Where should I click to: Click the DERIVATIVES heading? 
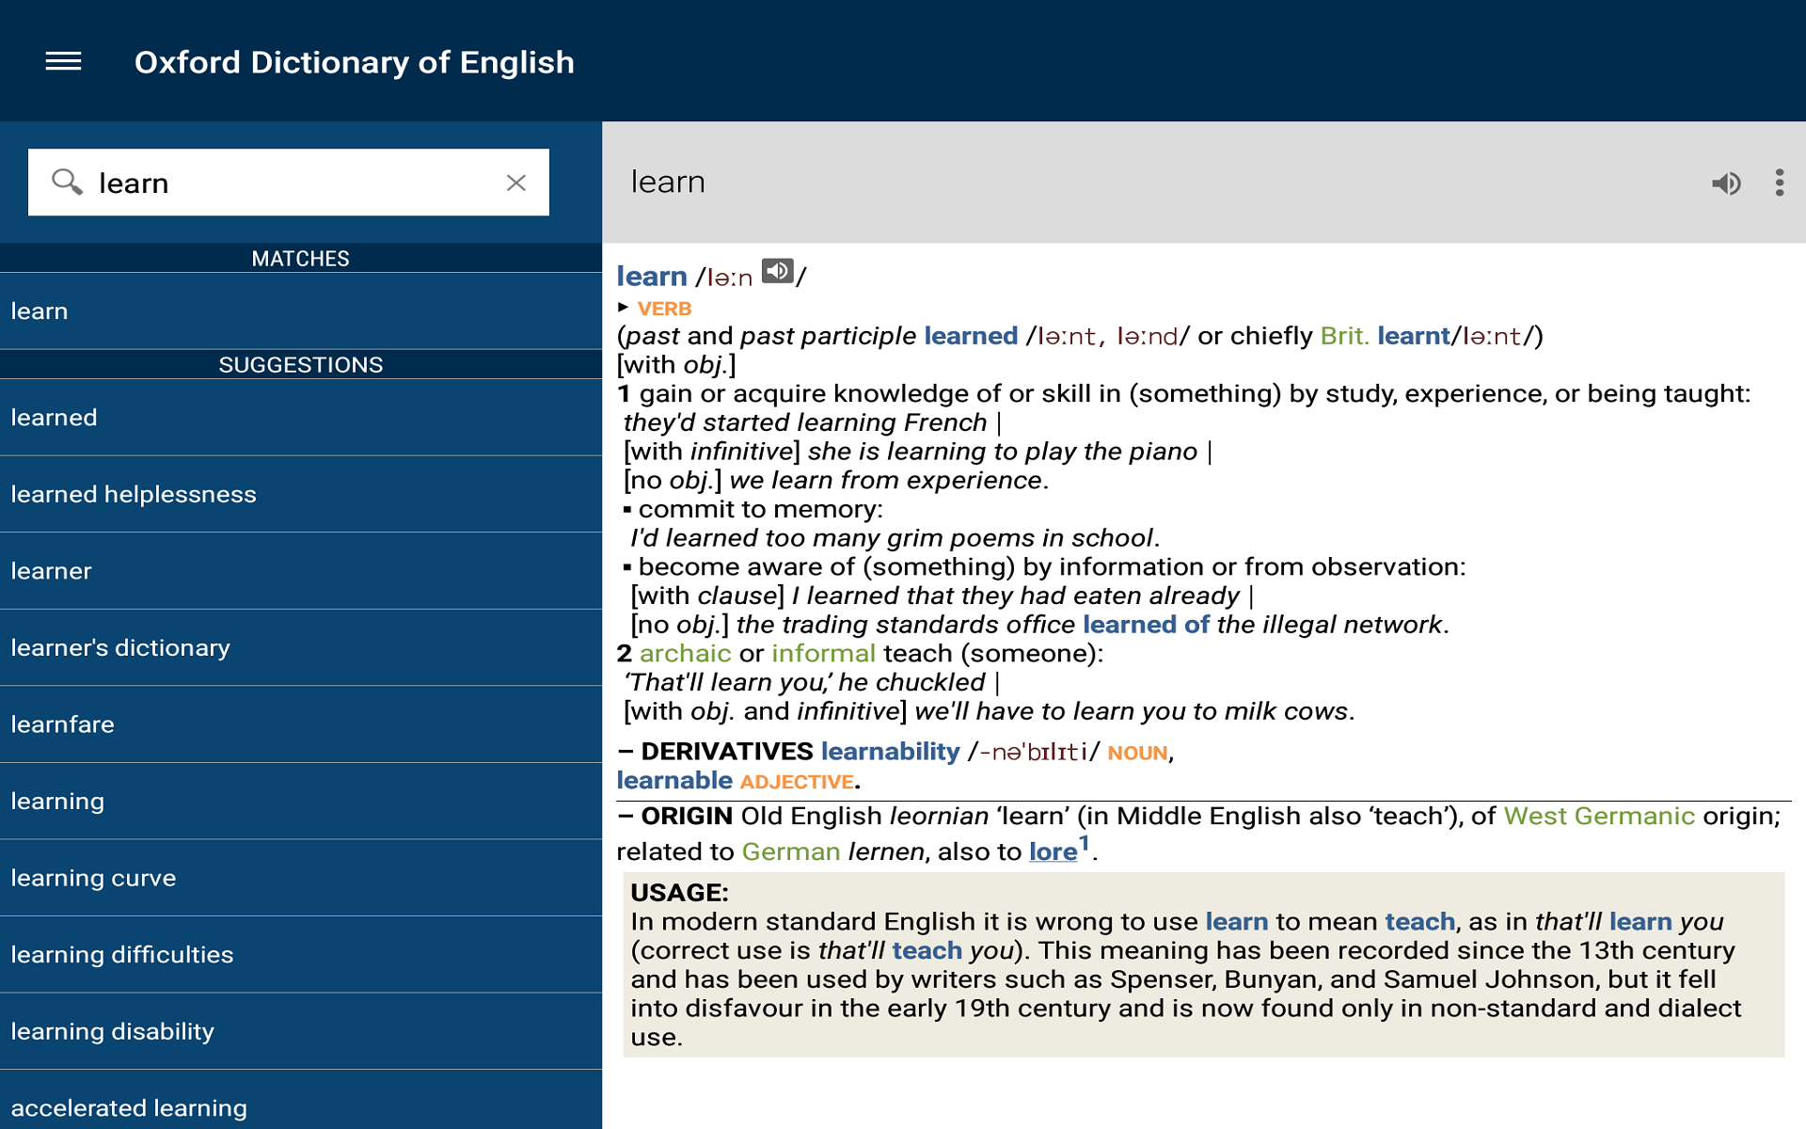(x=726, y=752)
